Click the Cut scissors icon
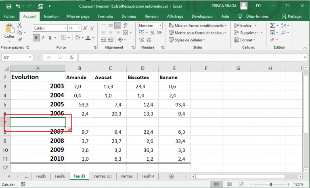The height and width of the screenshot is (188, 310). click(x=19, y=26)
